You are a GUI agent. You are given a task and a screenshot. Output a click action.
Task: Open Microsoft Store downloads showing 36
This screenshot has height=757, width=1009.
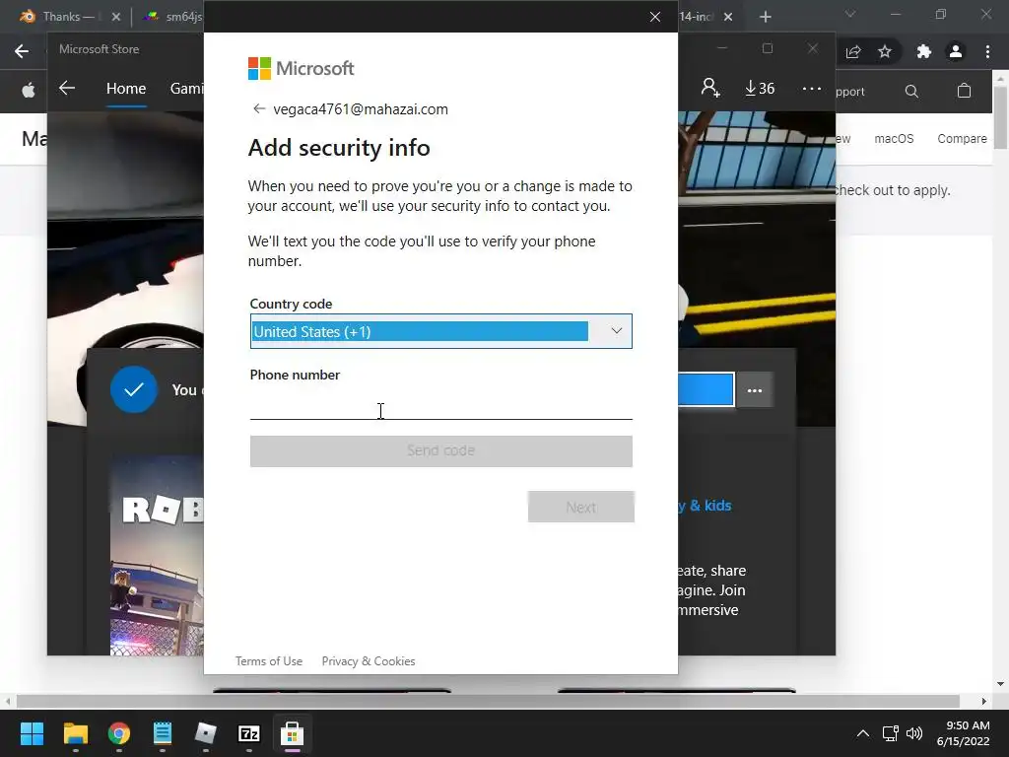click(x=760, y=88)
